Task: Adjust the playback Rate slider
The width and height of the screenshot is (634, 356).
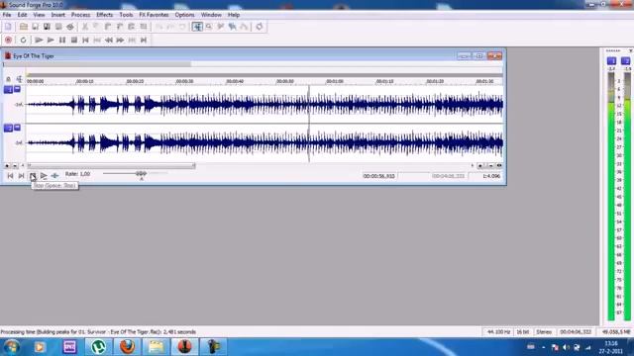Action: (x=141, y=174)
